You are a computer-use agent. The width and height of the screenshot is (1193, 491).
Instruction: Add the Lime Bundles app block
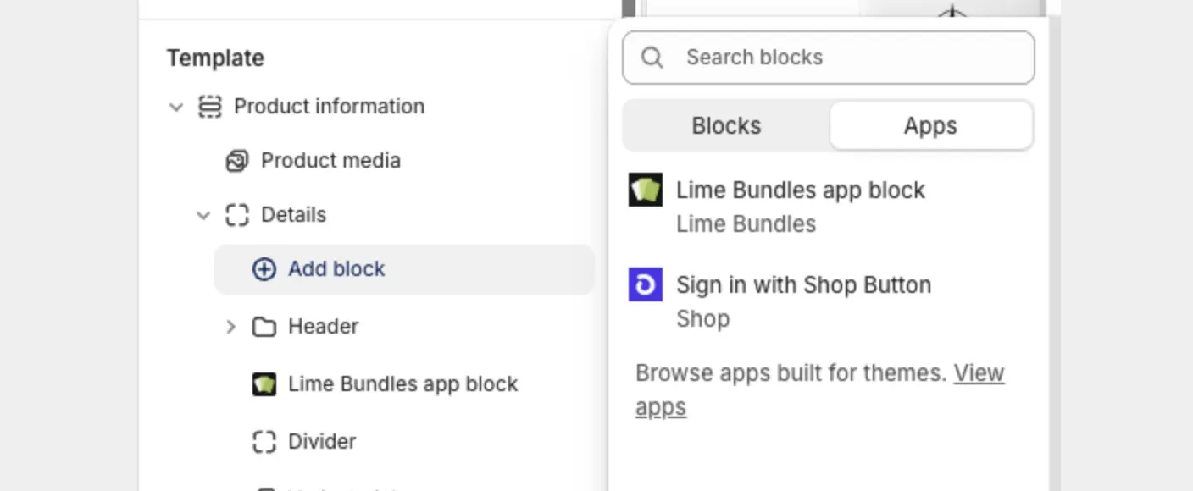pos(828,207)
